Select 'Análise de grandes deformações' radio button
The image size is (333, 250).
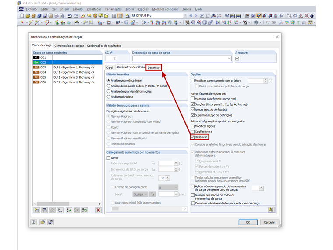tap(109, 91)
